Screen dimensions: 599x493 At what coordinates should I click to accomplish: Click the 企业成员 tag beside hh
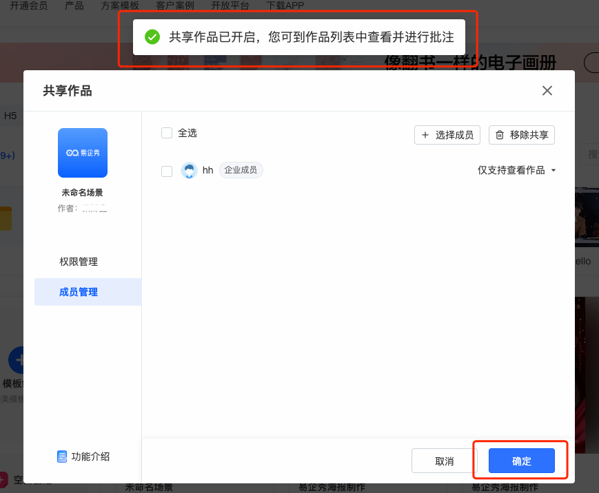coord(241,170)
